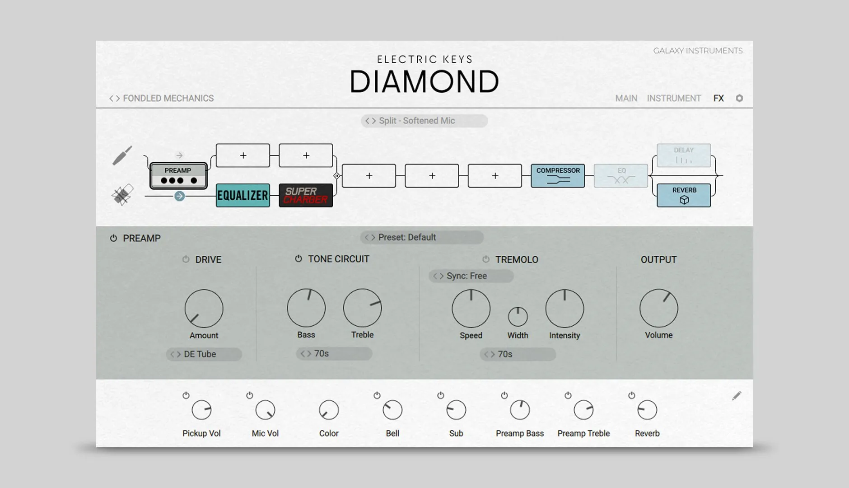Click the crossed-out microphone icon
The image size is (849, 488).
click(x=122, y=195)
